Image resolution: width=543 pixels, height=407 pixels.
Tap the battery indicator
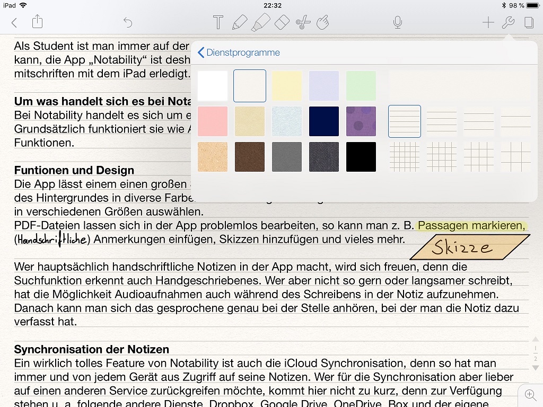click(532, 5)
